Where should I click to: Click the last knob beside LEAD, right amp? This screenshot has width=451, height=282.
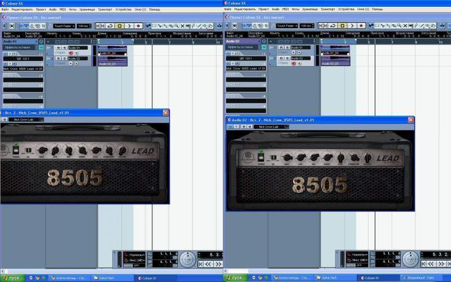[x=368, y=158]
